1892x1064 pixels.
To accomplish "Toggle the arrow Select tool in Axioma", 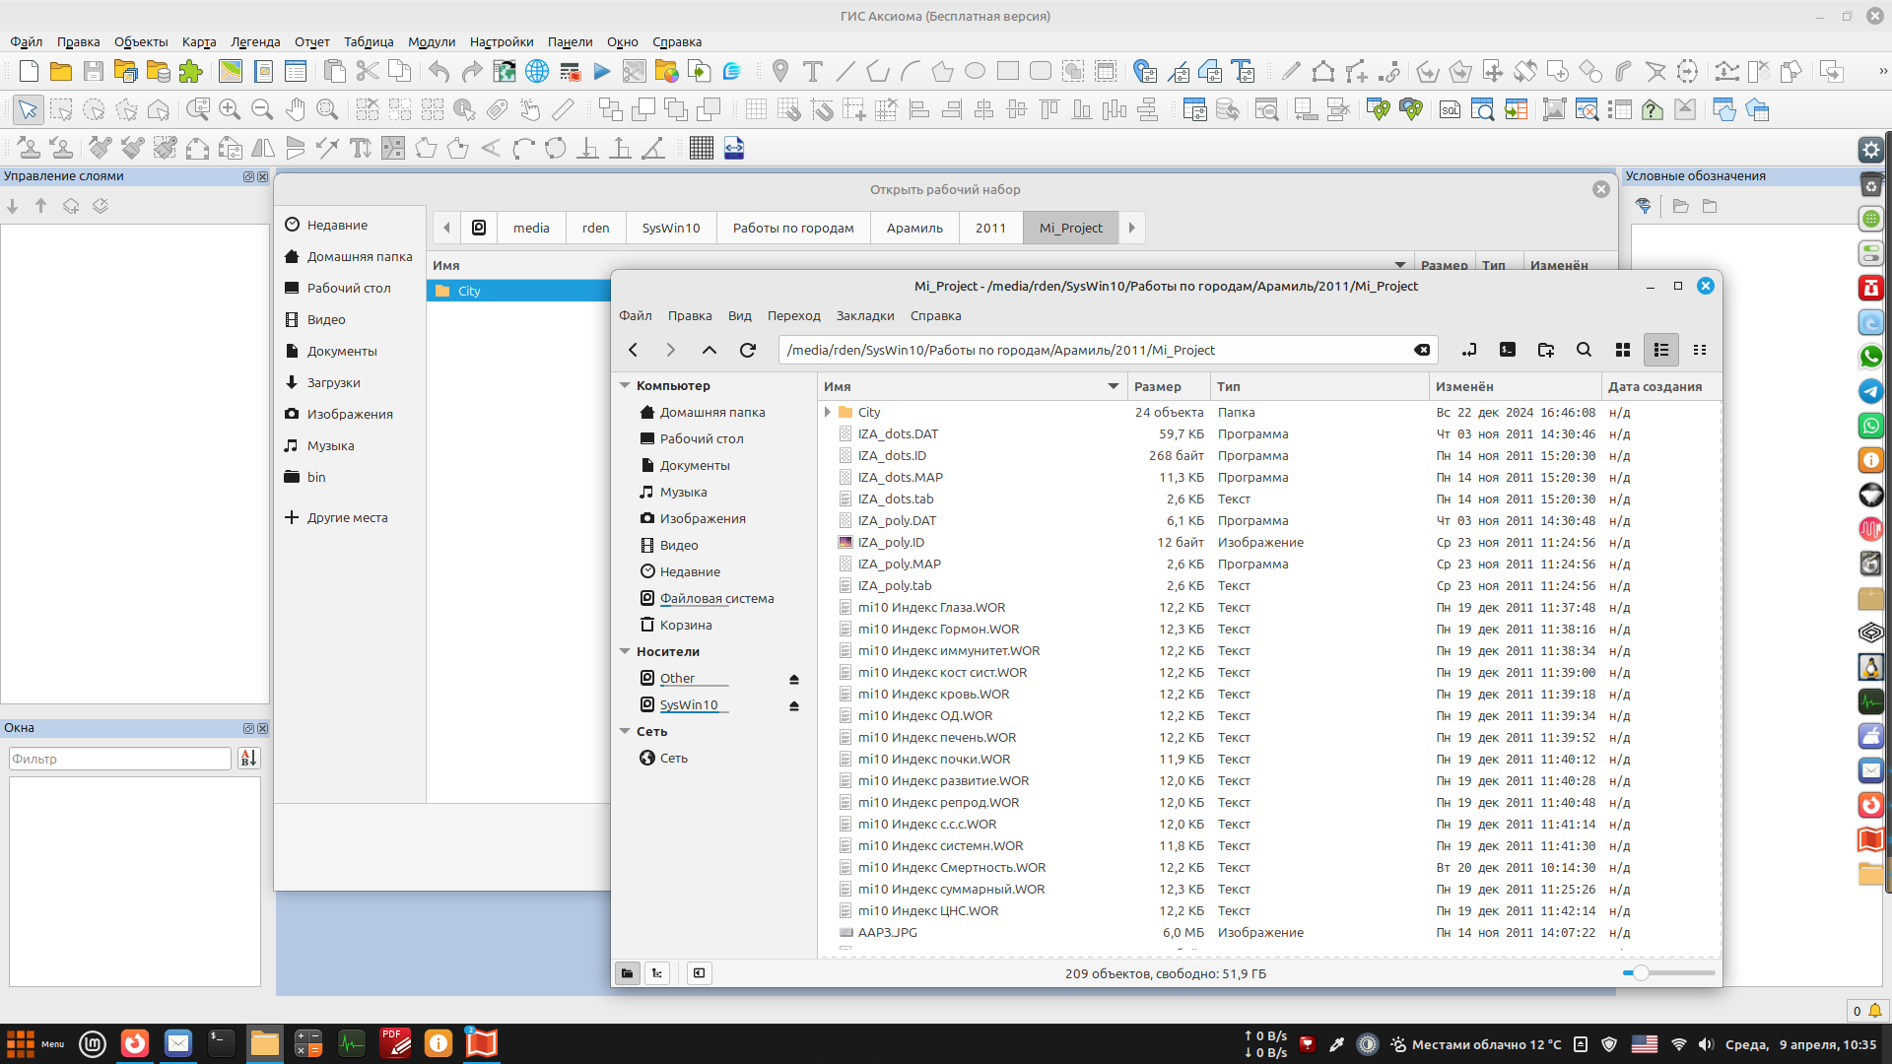I will 29,109.
